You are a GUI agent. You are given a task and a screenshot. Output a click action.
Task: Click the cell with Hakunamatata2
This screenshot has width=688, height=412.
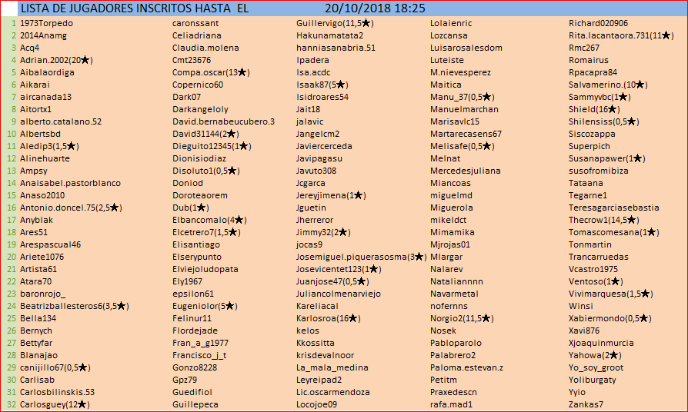tap(329, 35)
